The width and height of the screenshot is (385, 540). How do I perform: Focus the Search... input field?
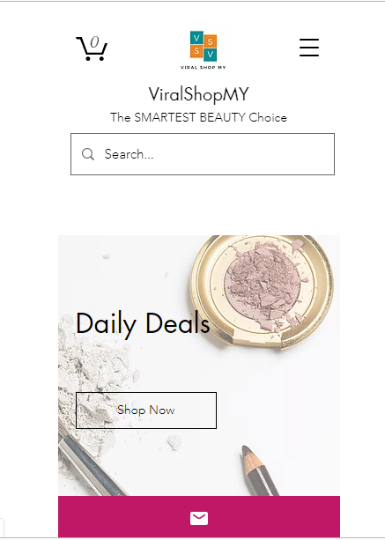pyautogui.click(x=203, y=154)
